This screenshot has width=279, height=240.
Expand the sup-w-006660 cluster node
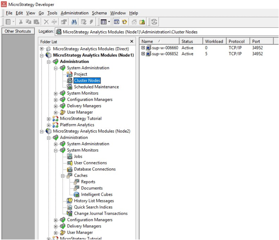143,48
